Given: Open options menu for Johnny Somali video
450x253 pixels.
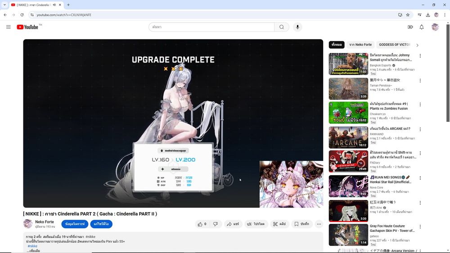Looking at the screenshot, I should pos(420,56).
